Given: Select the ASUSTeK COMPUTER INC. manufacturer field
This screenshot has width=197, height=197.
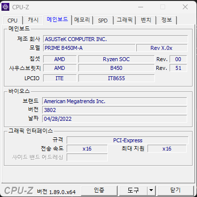Looking at the screenshot, I should [116, 39].
